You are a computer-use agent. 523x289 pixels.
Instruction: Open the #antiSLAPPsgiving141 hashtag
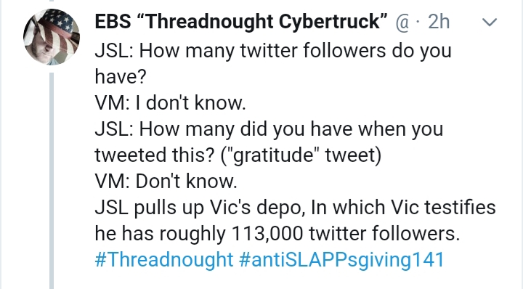click(x=341, y=259)
